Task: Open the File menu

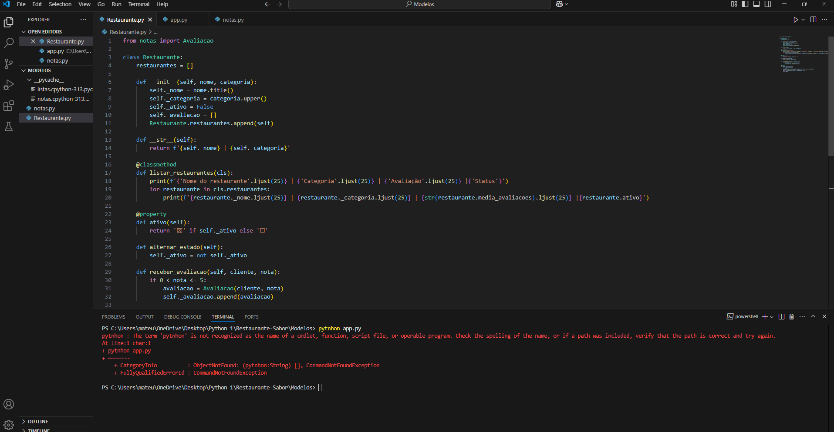Action: click(x=21, y=4)
